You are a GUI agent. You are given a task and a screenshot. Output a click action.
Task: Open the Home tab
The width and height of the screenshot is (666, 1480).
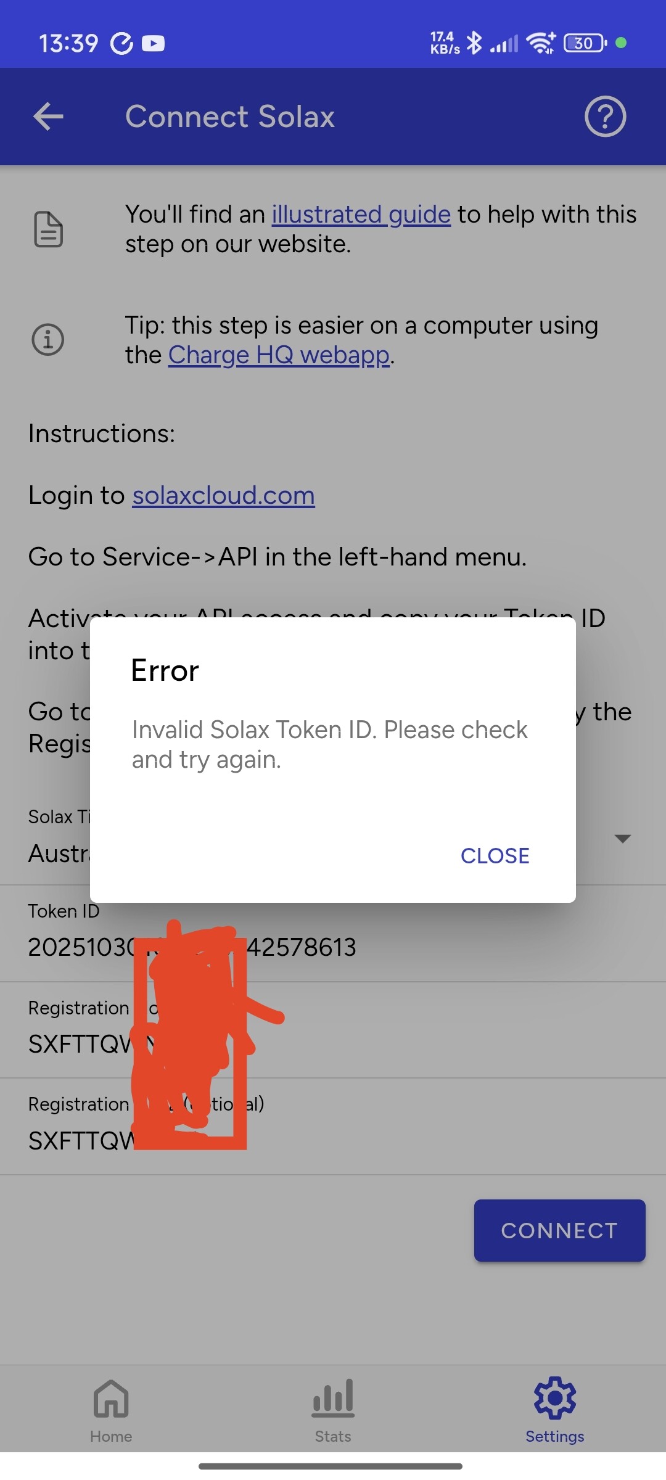pyautogui.click(x=111, y=1410)
